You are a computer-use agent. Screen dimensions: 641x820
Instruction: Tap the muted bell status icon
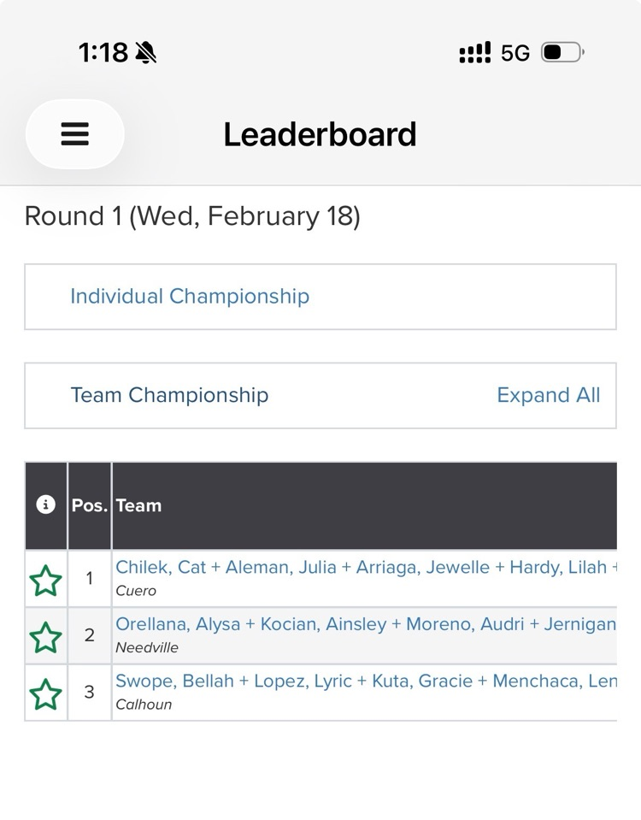click(x=146, y=53)
